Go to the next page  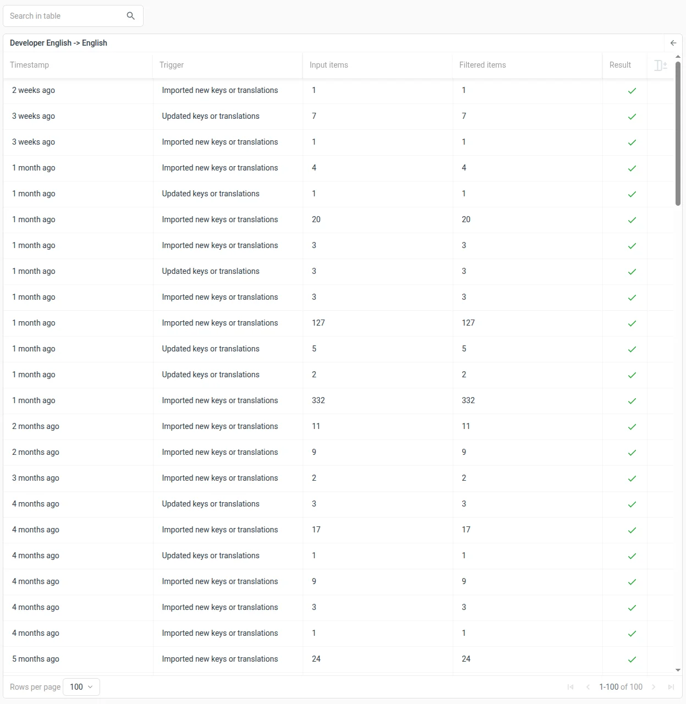pos(654,687)
